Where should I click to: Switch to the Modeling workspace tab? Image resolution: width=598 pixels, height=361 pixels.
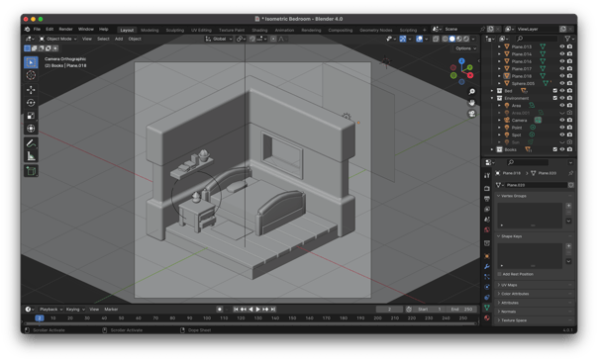149,30
